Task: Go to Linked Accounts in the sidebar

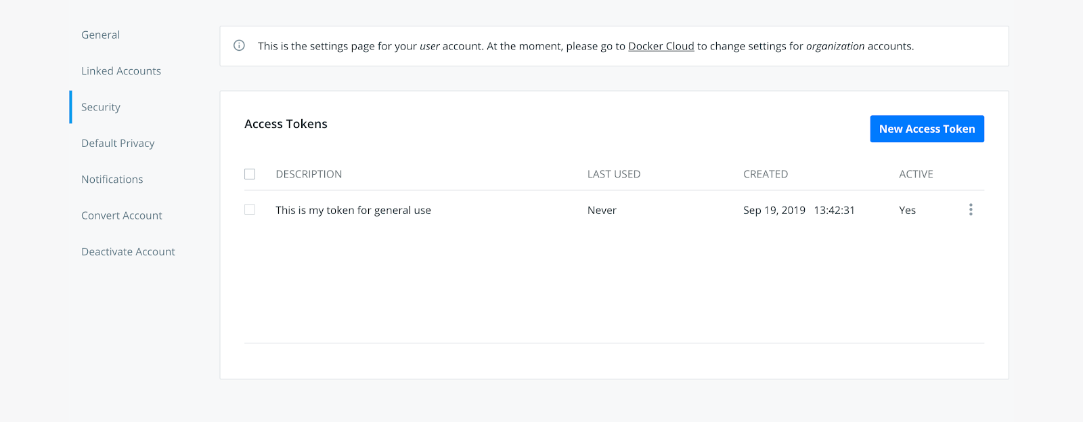Action: click(x=121, y=71)
